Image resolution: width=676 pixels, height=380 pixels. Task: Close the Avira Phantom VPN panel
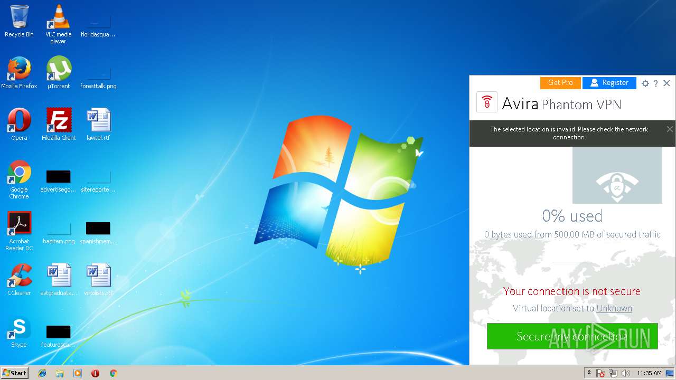(x=667, y=83)
